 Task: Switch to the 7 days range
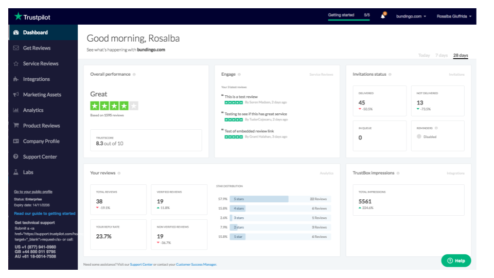[442, 55]
